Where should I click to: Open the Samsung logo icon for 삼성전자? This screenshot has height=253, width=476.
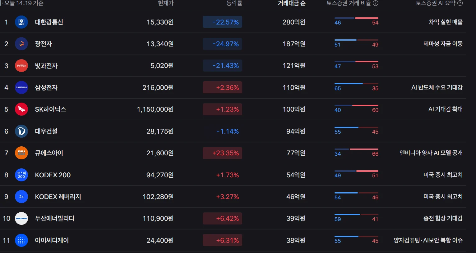[x=21, y=87]
